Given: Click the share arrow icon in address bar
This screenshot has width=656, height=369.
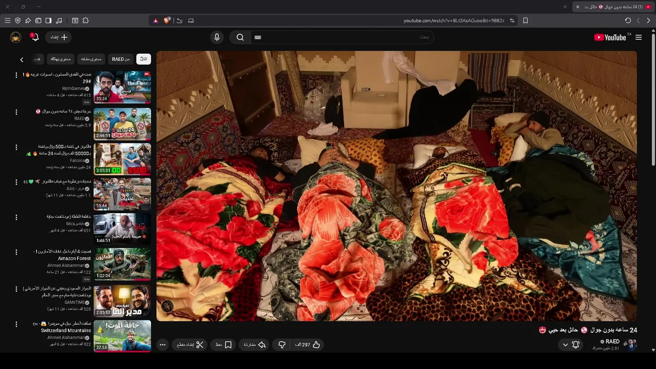Looking at the screenshot, I should (179, 20).
